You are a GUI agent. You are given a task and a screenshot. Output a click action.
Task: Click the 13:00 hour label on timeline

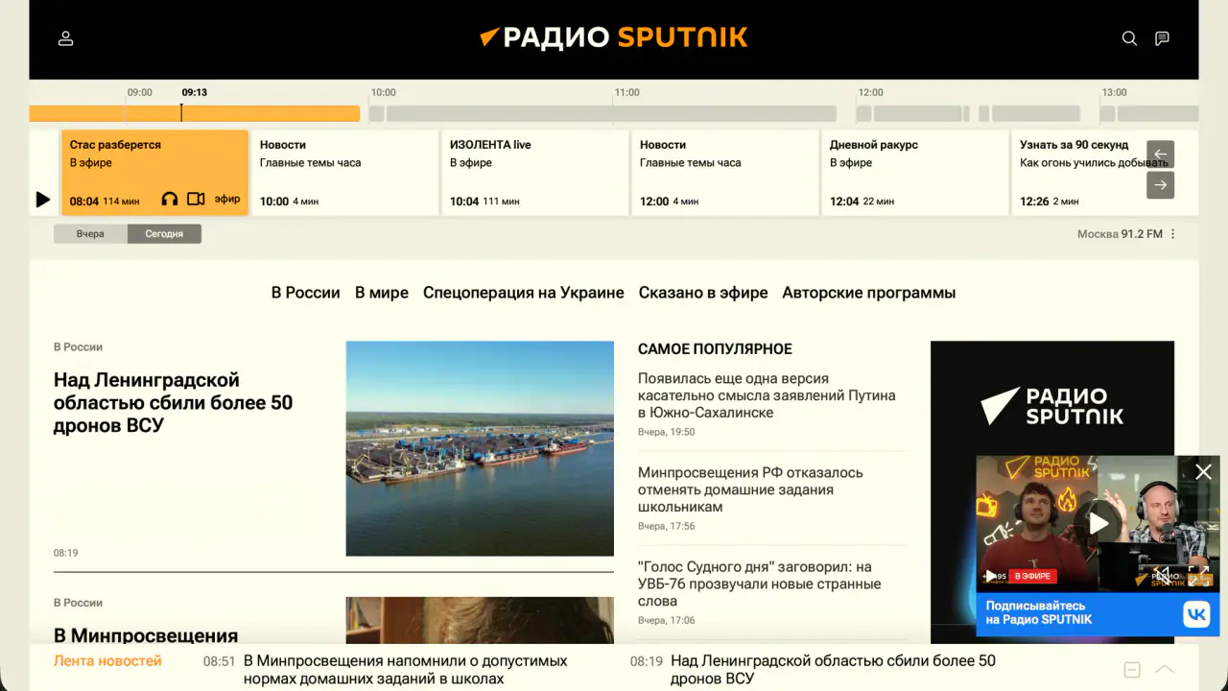point(1115,93)
